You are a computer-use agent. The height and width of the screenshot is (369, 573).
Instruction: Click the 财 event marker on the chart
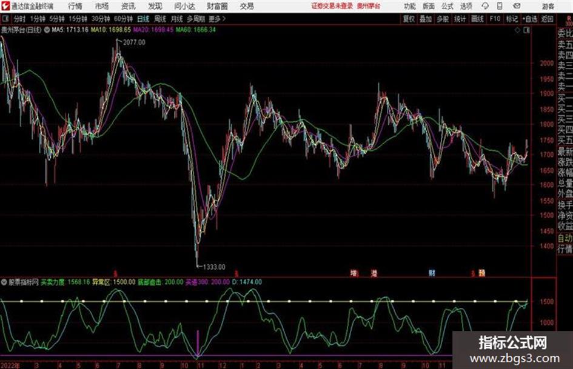click(432, 273)
